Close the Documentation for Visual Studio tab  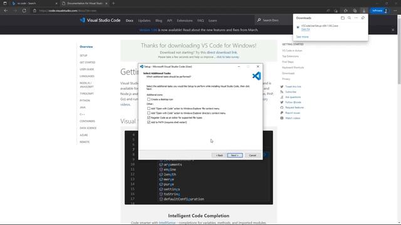[107, 3]
